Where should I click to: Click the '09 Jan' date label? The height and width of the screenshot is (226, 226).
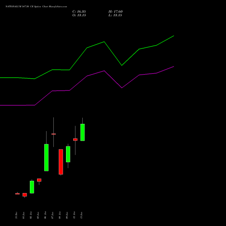pos(67,215)
